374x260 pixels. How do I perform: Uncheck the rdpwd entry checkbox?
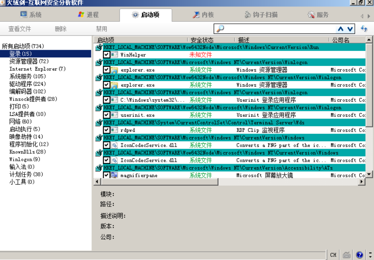[107, 130]
